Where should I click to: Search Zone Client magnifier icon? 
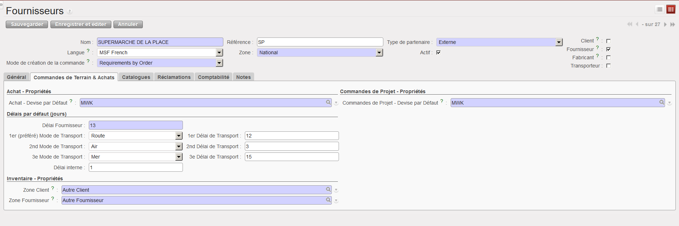328,190
